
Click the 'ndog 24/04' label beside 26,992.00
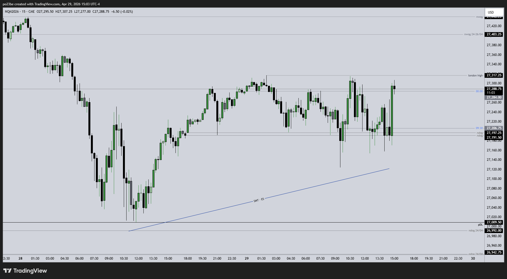click(476, 231)
